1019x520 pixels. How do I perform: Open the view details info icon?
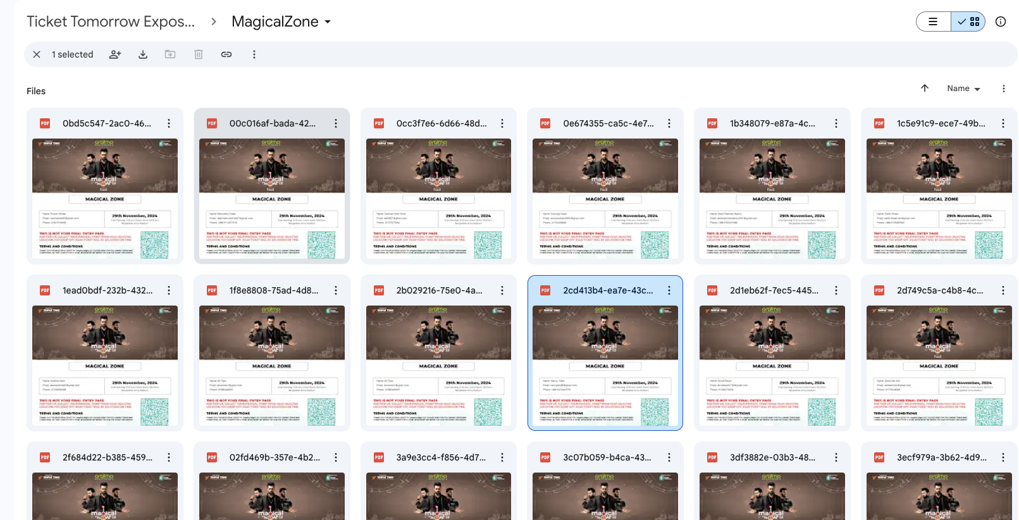pos(1001,22)
